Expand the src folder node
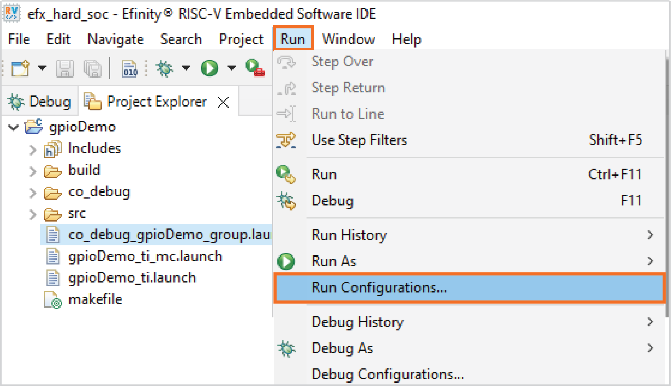Image resolution: width=671 pixels, height=386 pixels. click(x=33, y=214)
